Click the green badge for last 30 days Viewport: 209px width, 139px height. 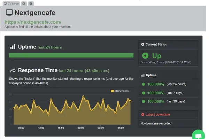click(144, 102)
